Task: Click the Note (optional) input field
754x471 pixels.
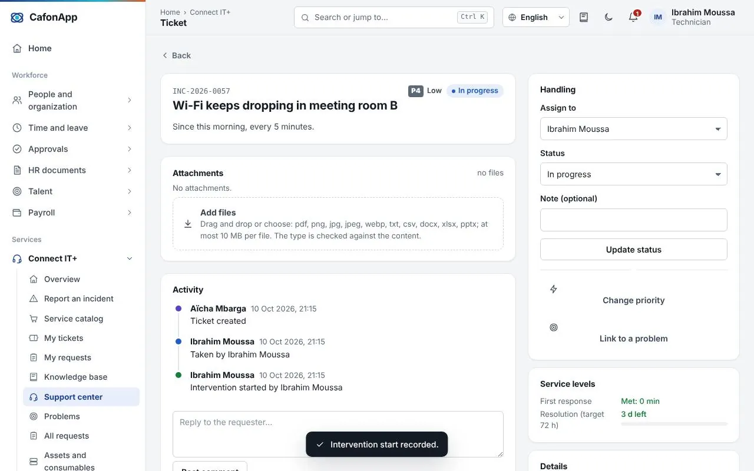Action: click(x=634, y=220)
